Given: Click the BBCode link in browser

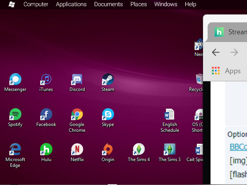Looking at the screenshot, I should [238, 146].
